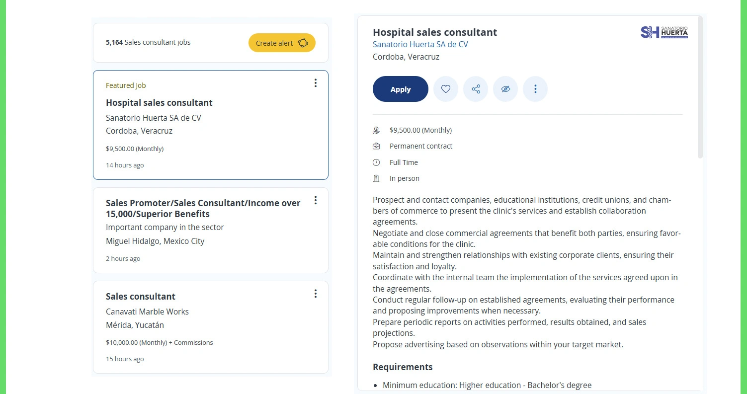This screenshot has height=394, width=747.
Task: Open the Sales Promoter/Sales Consultant listing
Action: 203,209
